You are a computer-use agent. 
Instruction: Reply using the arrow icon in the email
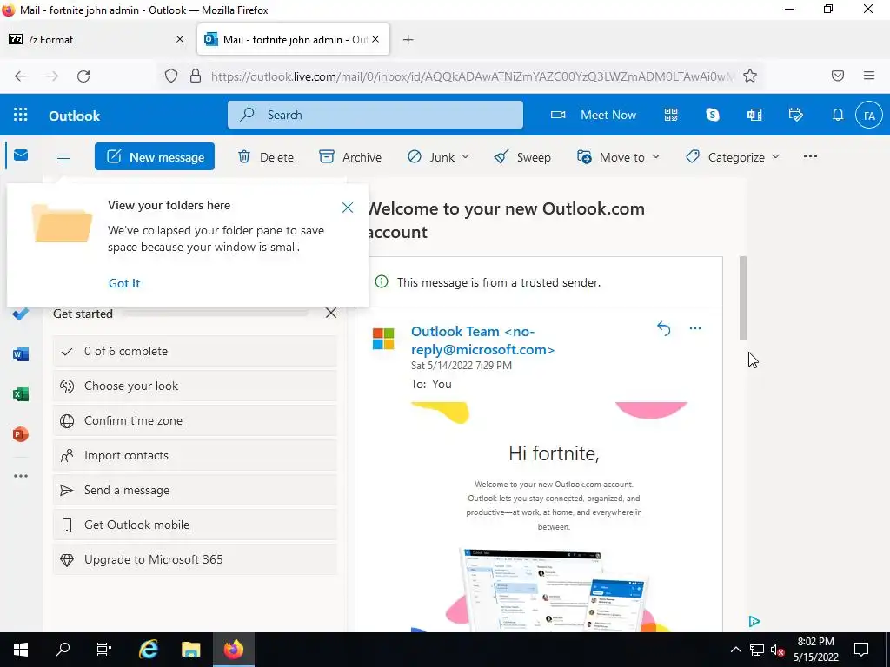pyautogui.click(x=663, y=328)
